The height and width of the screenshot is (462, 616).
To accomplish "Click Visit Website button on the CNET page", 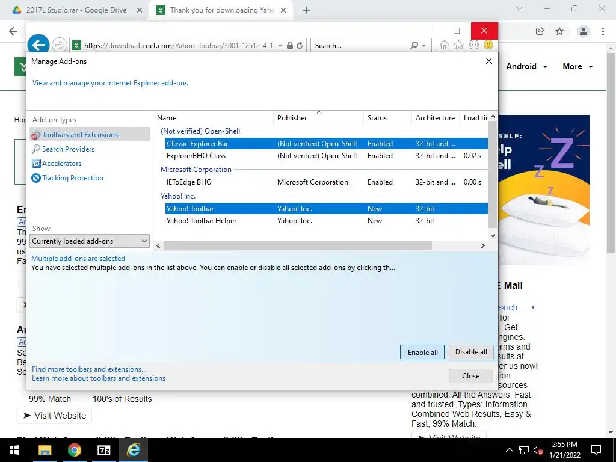I will pos(55,416).
